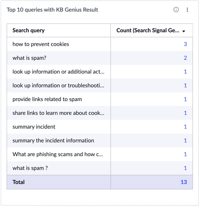Open count 3 for how to prevent cookies
199x207 pixels.
[x=185, y=44]
